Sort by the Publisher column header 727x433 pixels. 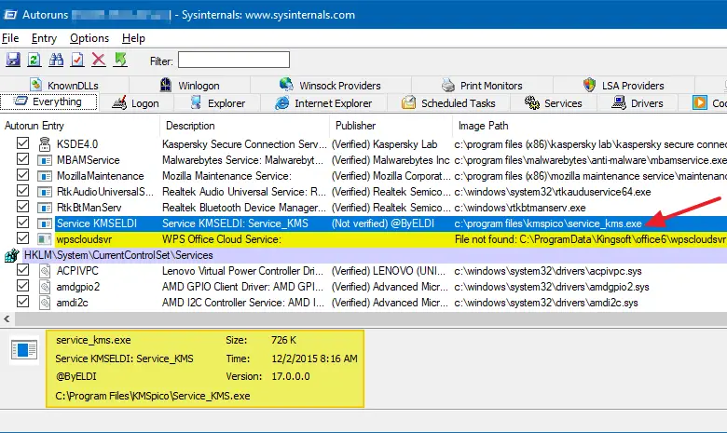point(391,126)
